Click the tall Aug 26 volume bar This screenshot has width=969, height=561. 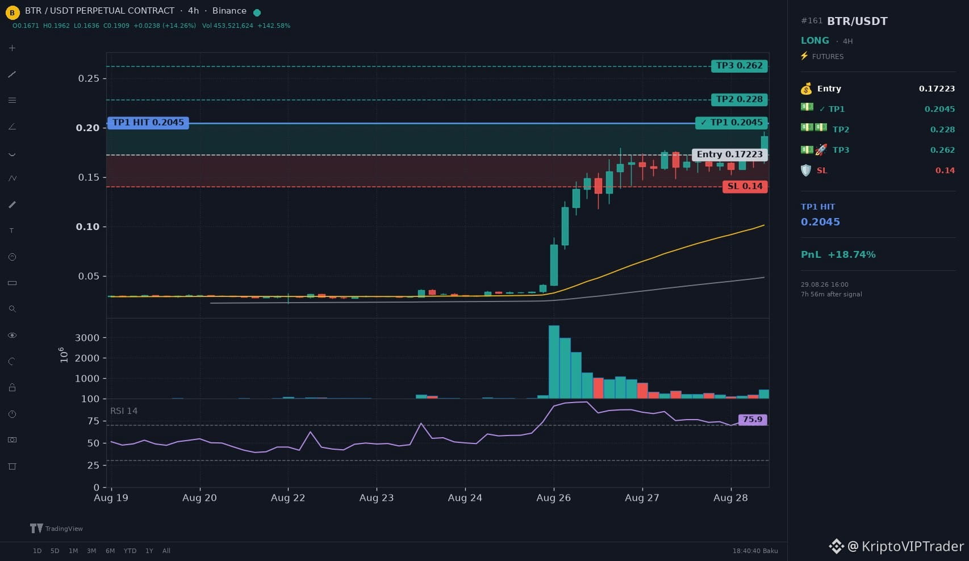[554, 362]
